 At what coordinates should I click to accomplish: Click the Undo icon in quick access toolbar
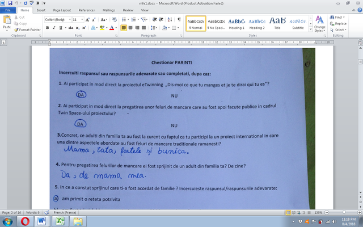tap(16, 3)
